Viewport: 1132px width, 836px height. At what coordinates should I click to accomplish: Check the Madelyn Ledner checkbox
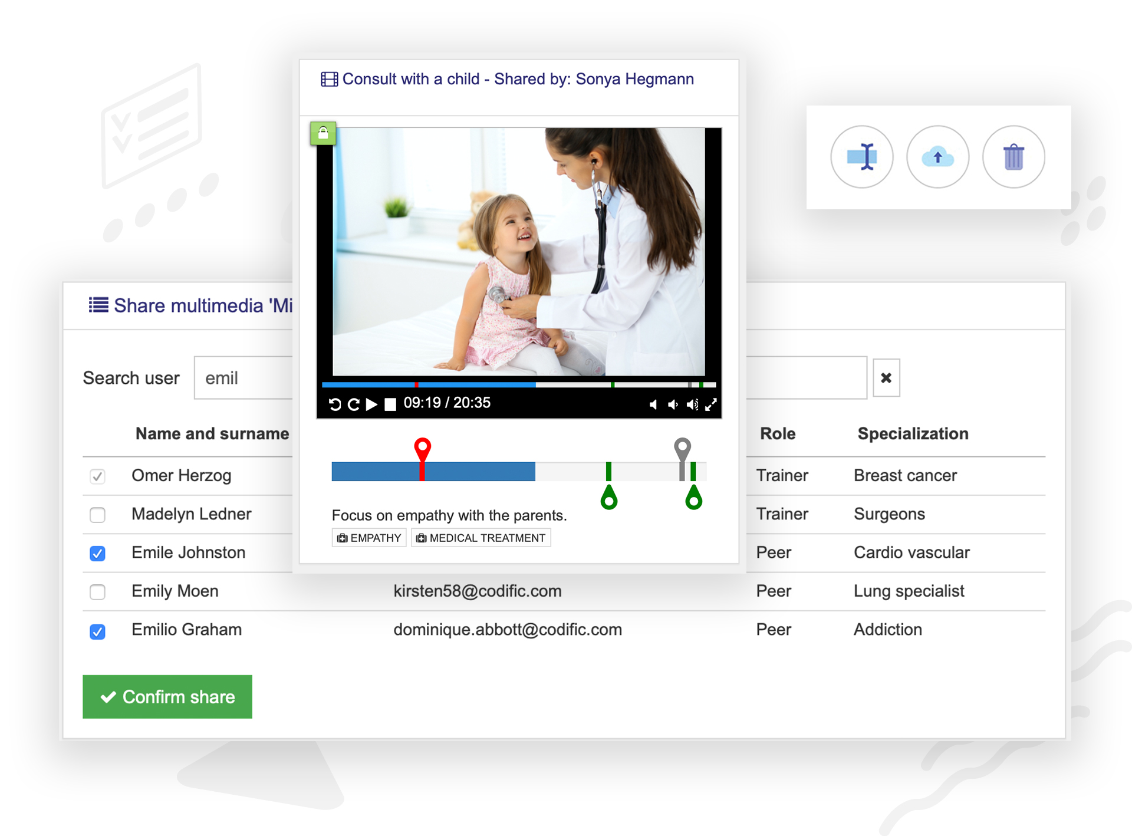tap(97, 515)
